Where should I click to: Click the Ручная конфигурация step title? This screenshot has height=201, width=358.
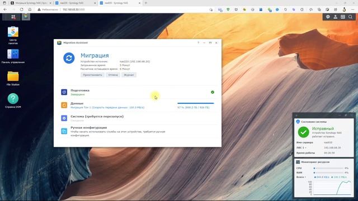[88, 128]
